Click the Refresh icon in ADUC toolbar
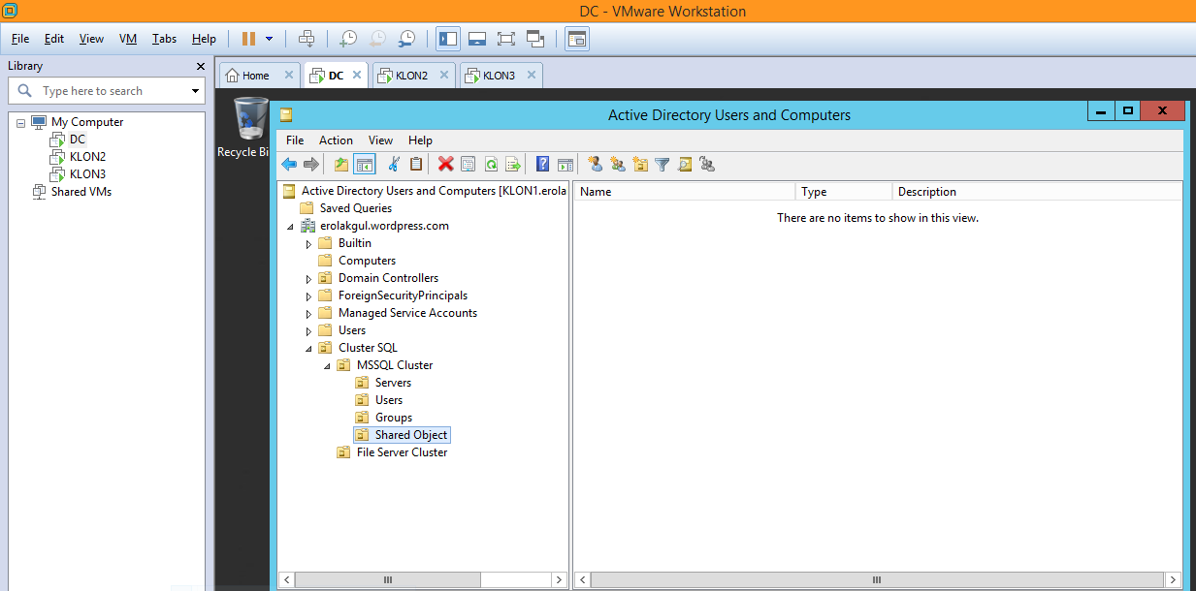This screenshot has height=591, width=1196. 491,165
